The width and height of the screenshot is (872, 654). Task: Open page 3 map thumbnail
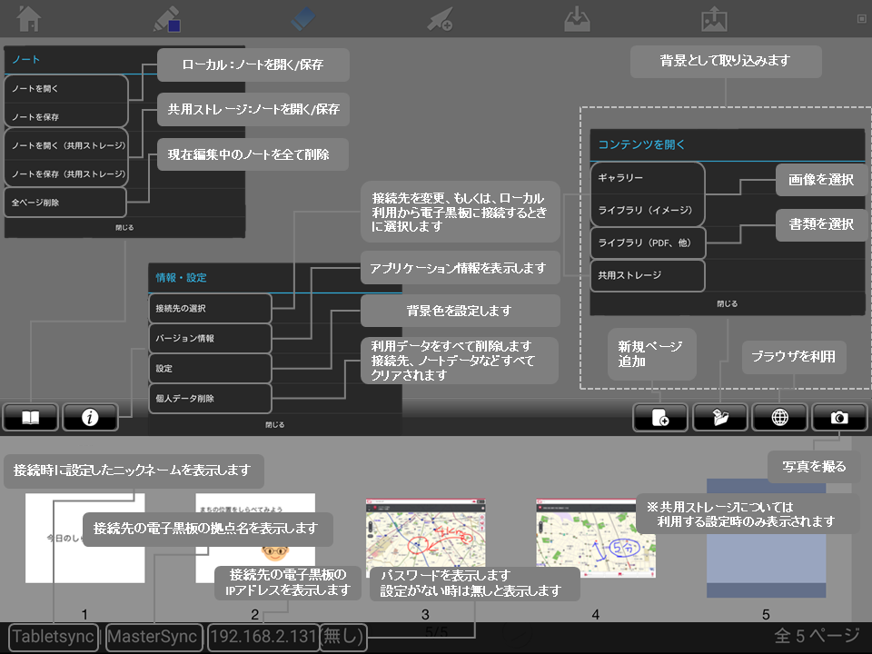pos(425,539)
